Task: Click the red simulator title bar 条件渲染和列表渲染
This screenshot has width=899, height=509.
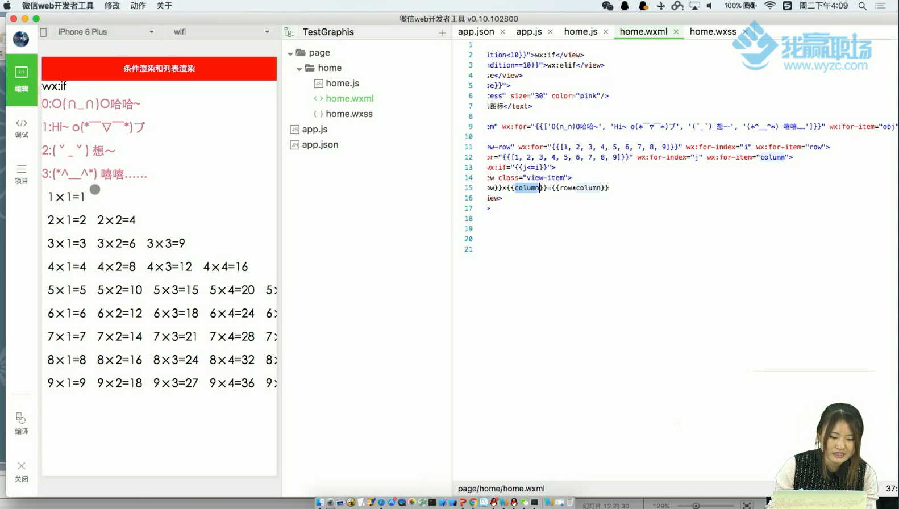Action: click(159, 68)
